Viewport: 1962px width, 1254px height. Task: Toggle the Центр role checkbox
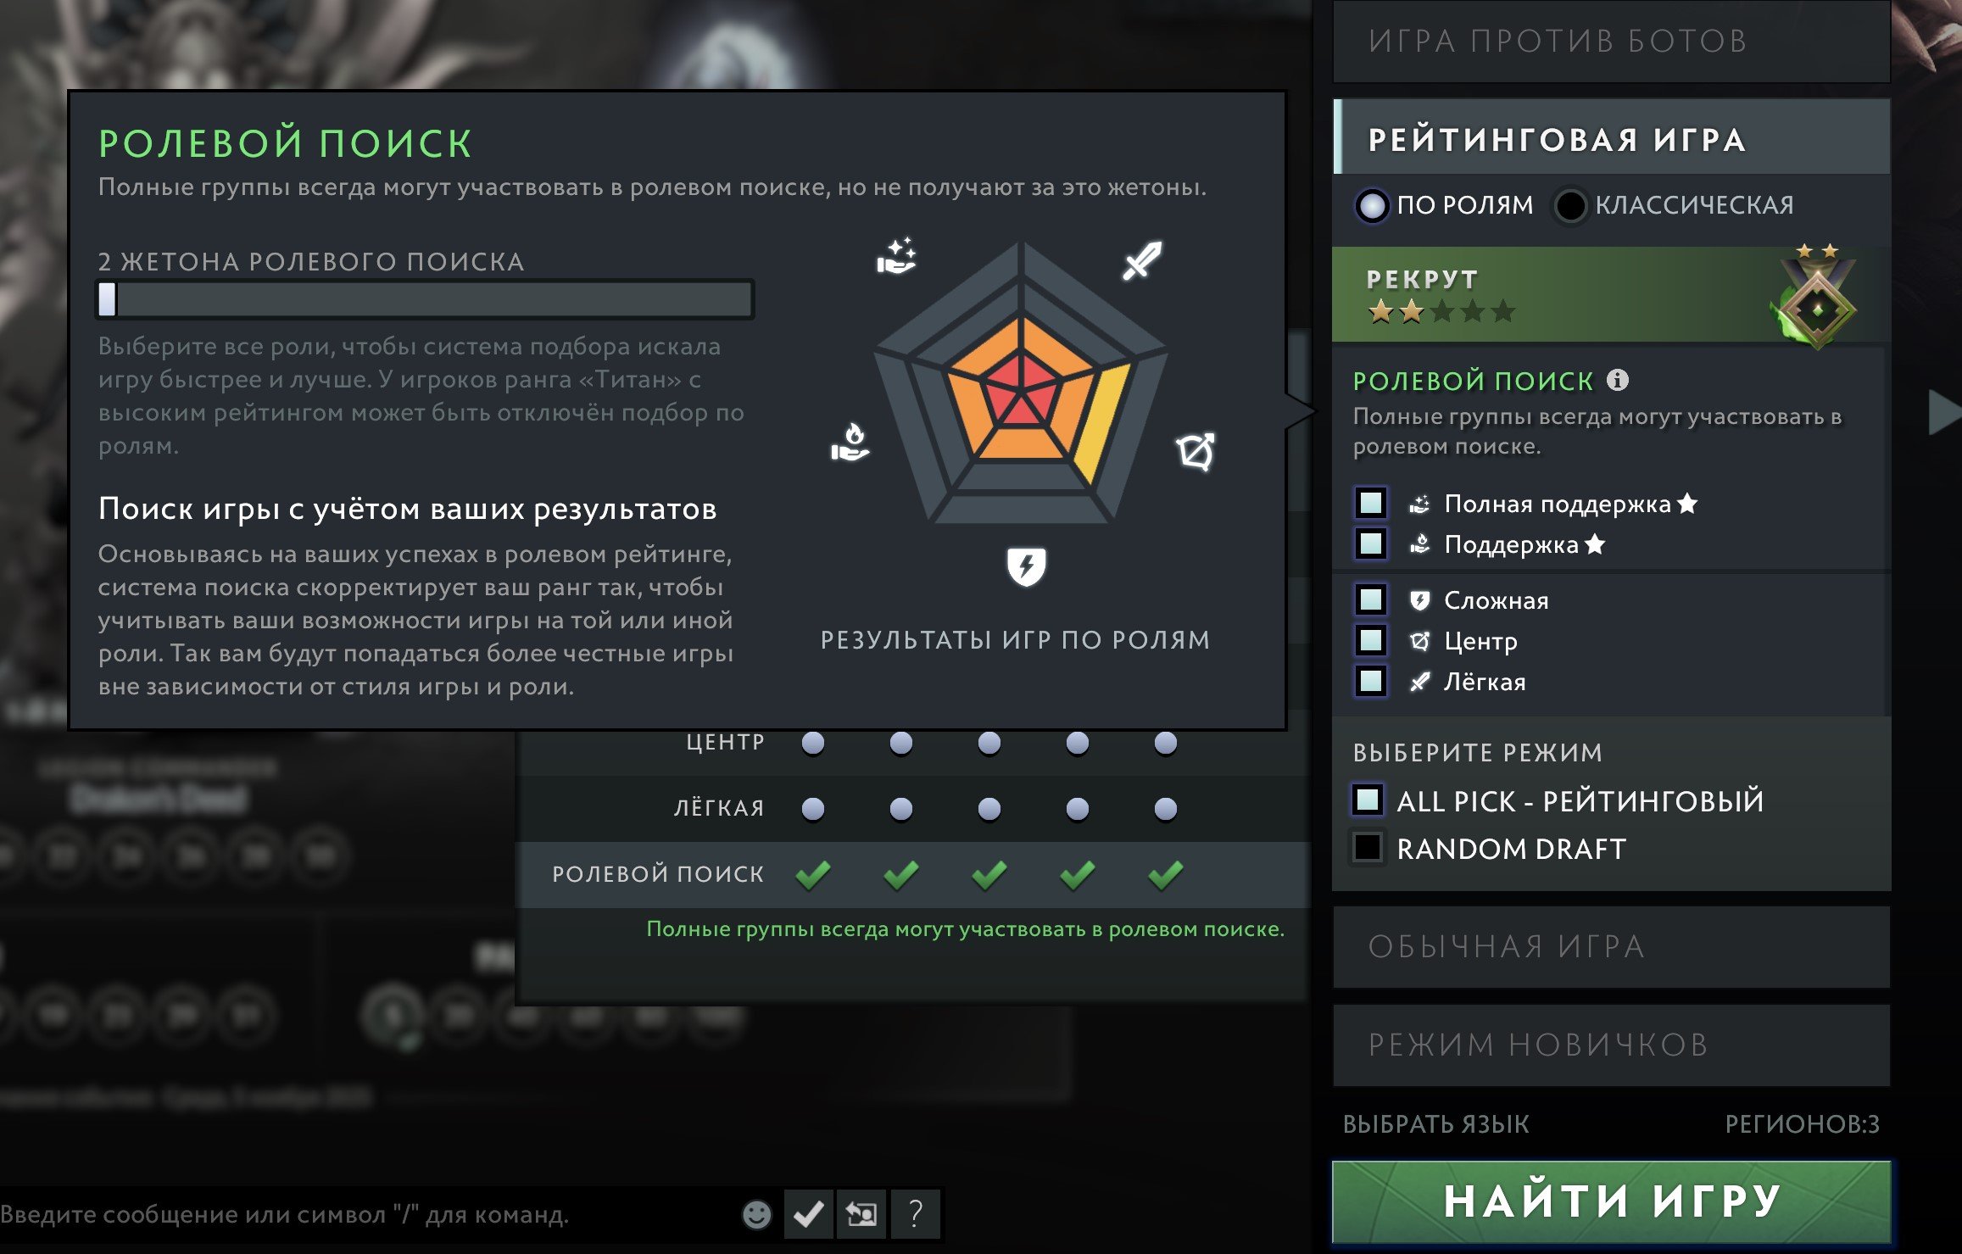pyautogui.click(x=1370, y=640)
